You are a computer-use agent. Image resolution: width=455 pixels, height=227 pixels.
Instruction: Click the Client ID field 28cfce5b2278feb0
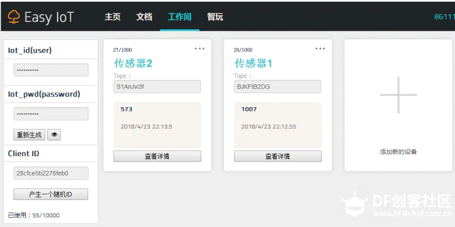(x=51, y=173)
